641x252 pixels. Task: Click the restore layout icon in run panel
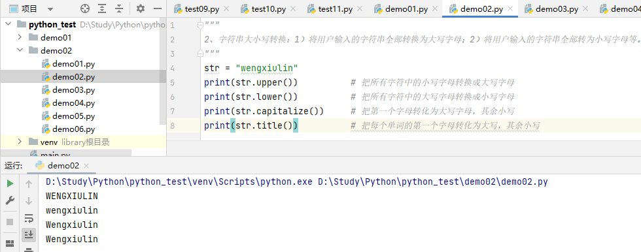point(10,244)
